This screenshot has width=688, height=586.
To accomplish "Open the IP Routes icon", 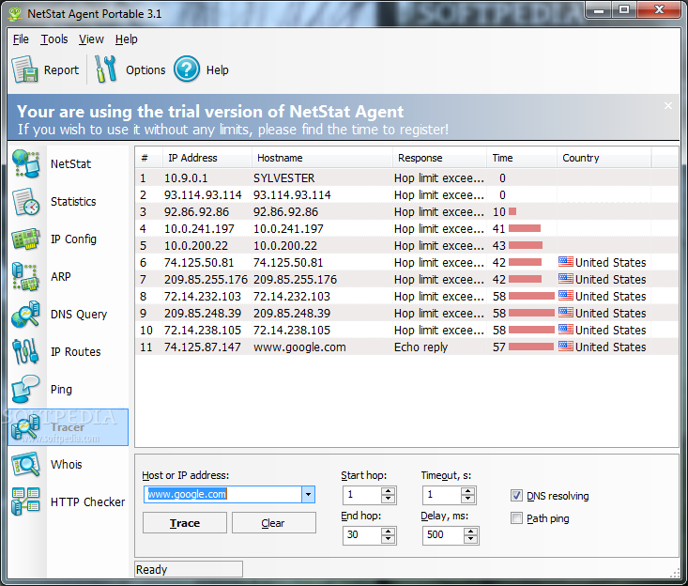I will [26, 351].
